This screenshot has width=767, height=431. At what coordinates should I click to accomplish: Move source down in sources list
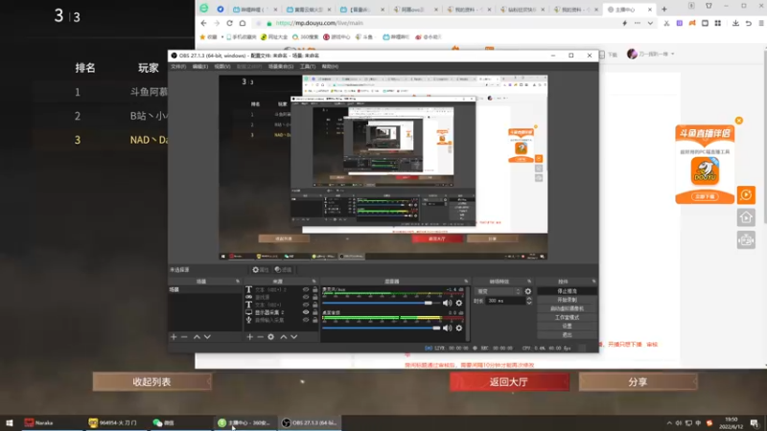click(x=294, y=337)
